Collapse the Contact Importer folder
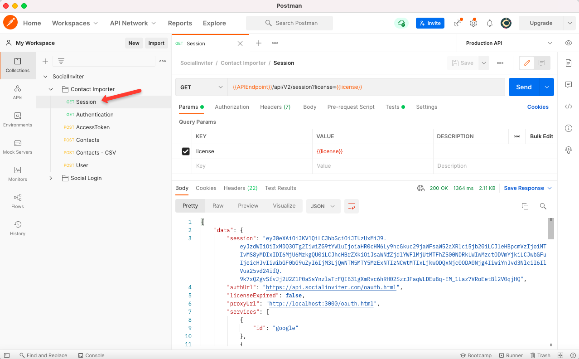This screenshot has height=359, width=579. coord(51,89)
